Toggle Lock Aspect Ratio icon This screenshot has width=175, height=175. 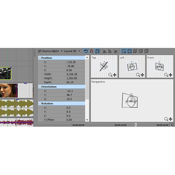124,51
